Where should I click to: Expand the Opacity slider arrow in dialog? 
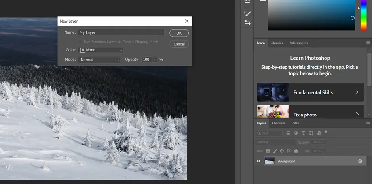(155, 60)
